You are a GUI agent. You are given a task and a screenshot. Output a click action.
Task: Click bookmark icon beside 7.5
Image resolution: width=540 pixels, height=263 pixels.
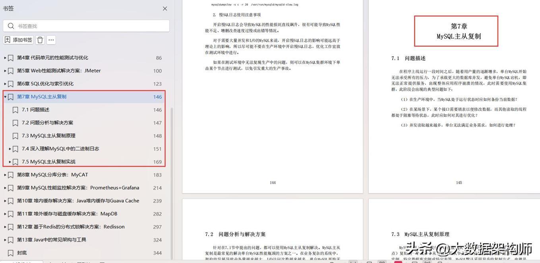15,162
